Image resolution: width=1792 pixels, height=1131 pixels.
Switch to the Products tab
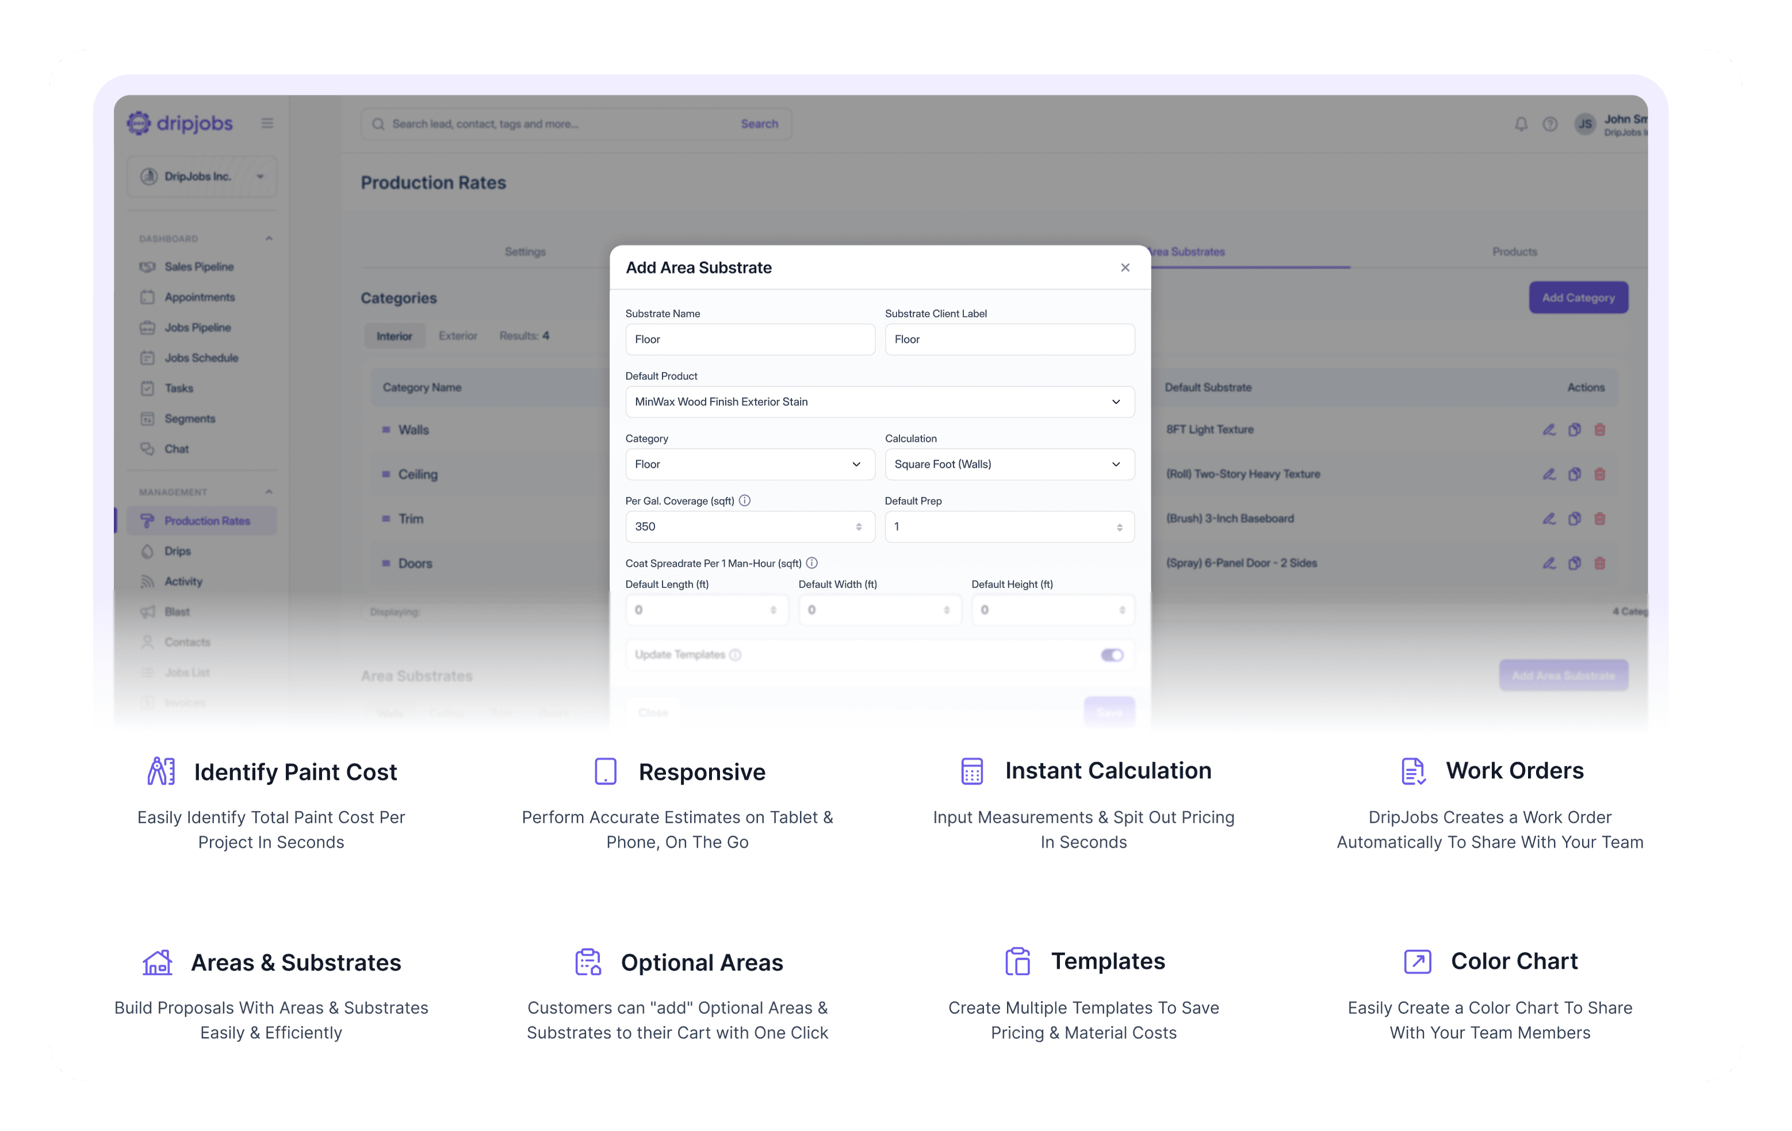(x=1514, y=251)
